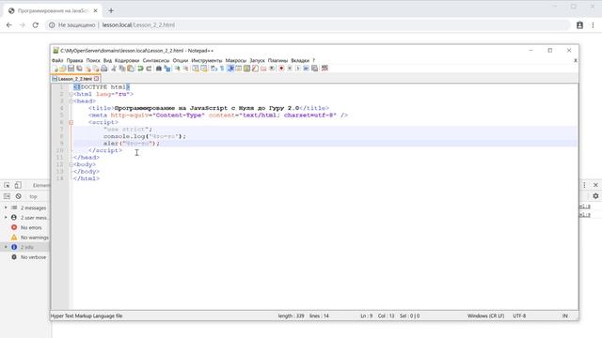Click the Chrome profile icon
The width and height of the screenshot is (602, 338).
579,25
